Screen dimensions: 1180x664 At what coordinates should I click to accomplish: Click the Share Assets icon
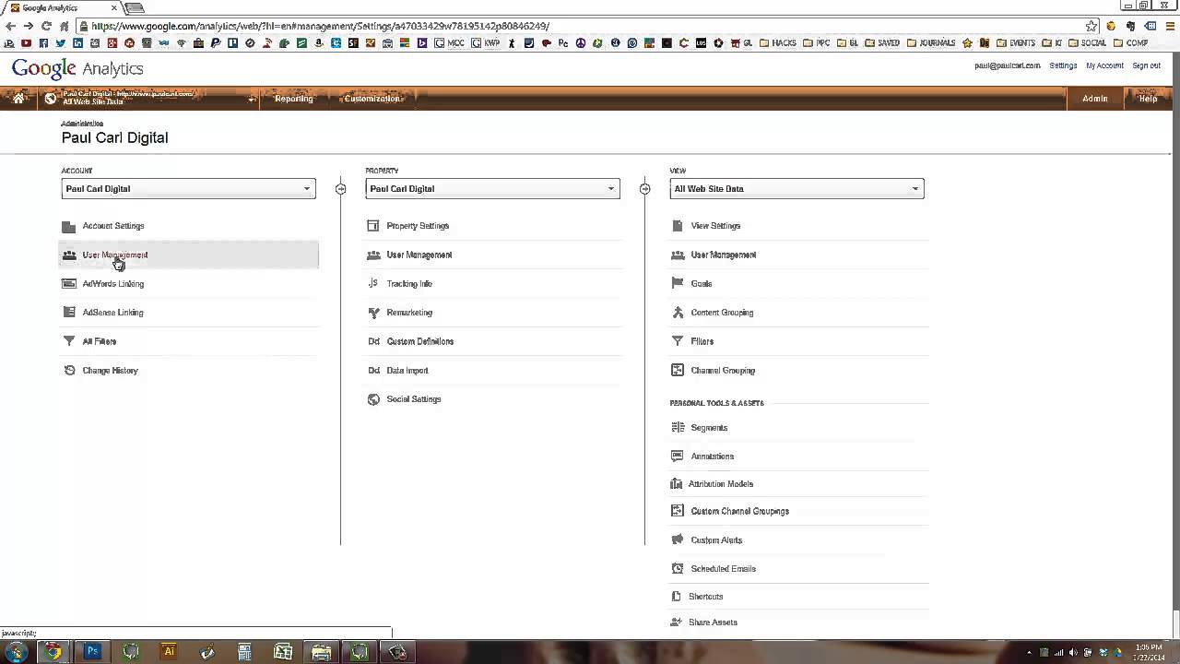pos(676,622)
